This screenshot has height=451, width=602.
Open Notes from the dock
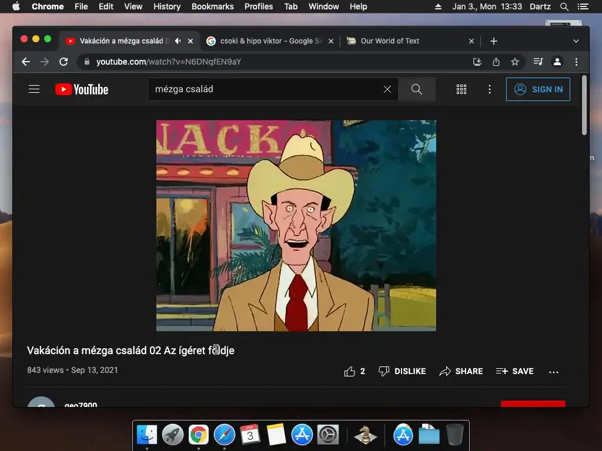(x=276, y=435)
